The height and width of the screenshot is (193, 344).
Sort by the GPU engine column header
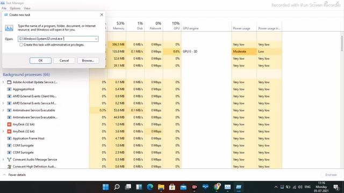(206, 26)
